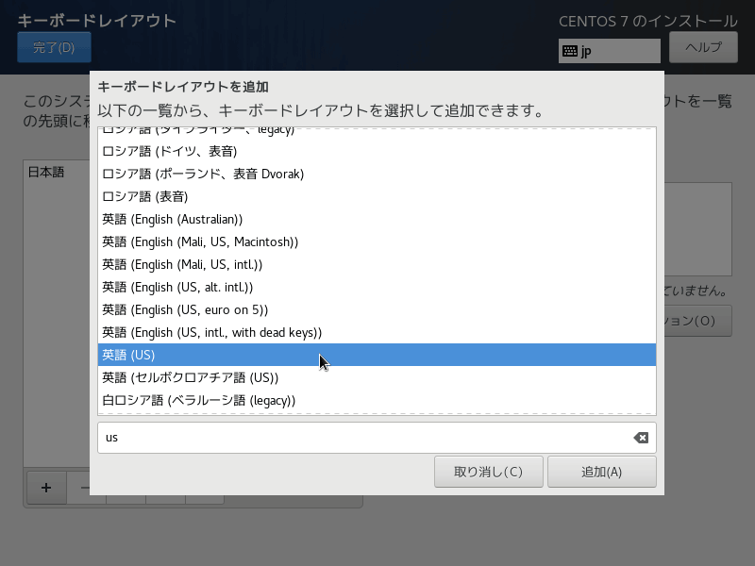This screenshot has height=566, width=755.
Task: Select ロシア語 (ドイツ、表音) layout
Action: coord(169,151)
